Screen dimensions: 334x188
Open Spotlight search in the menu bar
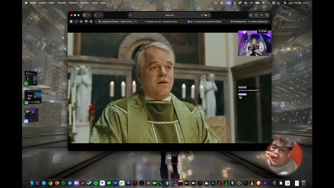(x=269, y=3)
